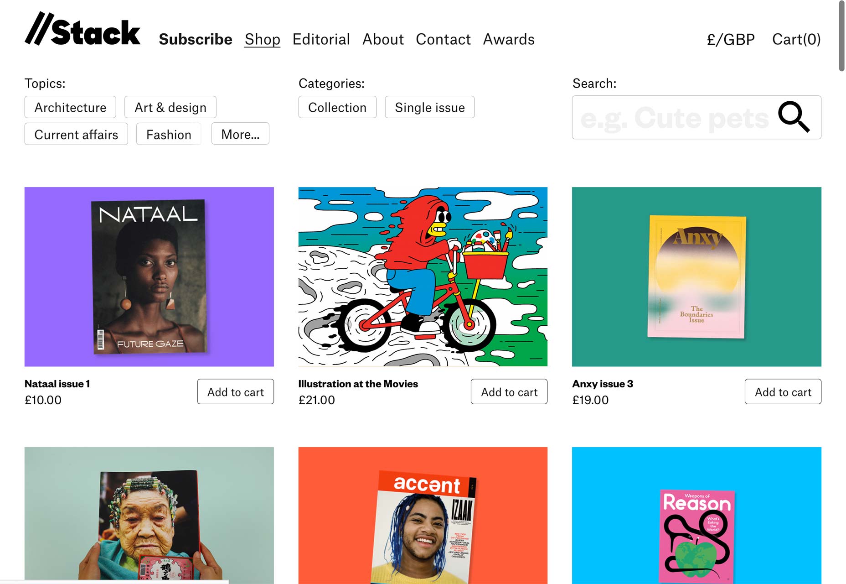Toggle the Architecture topic filter

point(70,107)
